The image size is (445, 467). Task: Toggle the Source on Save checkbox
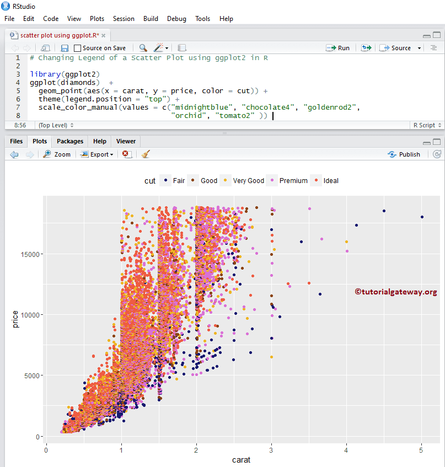78,49
